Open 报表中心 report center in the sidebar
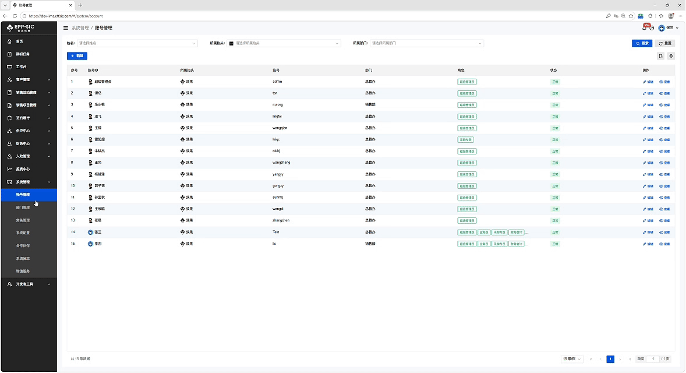The image size is (686, 373). pyautogui.click(x=29, y=169)
